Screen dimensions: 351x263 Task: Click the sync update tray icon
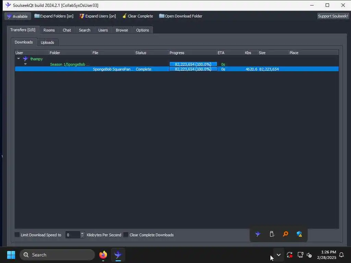click(x=289, y=255)
